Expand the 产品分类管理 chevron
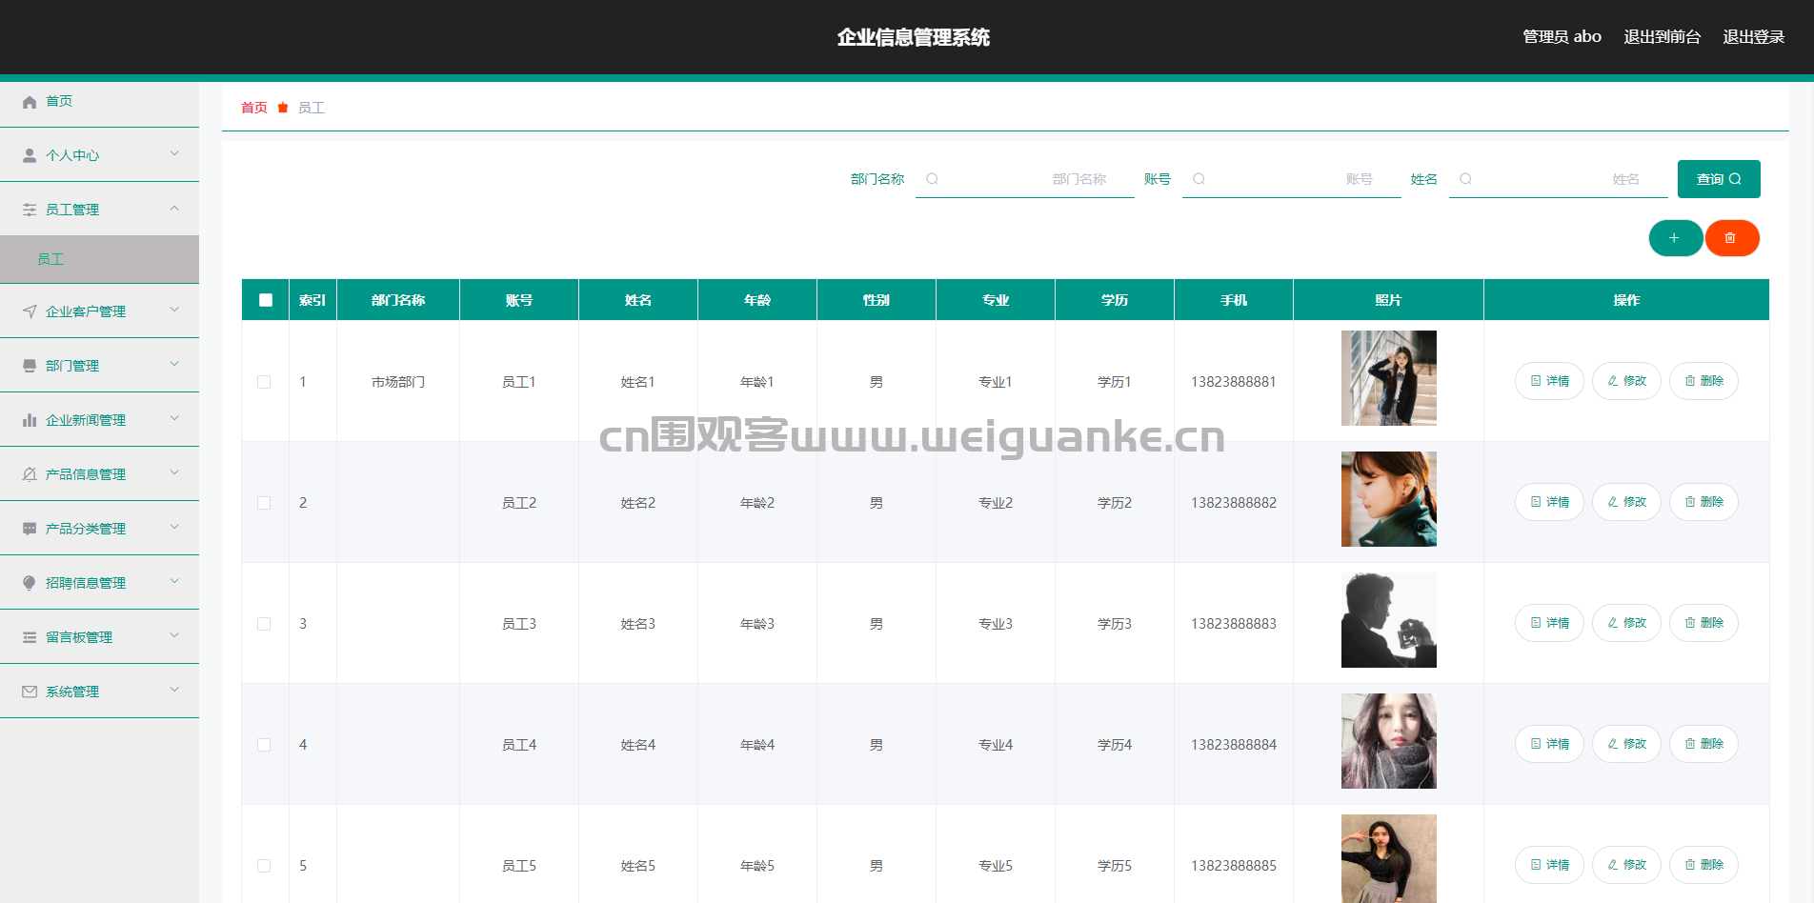The height and width of the screenshot is (903, 1814). [174, 527]
